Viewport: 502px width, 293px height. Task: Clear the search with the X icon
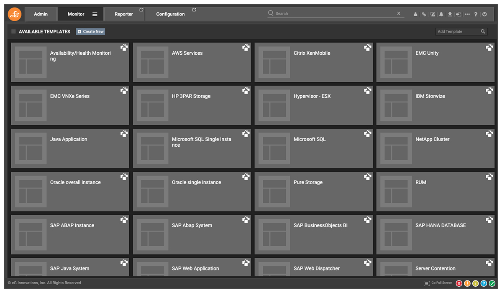(x=399, y=13)
